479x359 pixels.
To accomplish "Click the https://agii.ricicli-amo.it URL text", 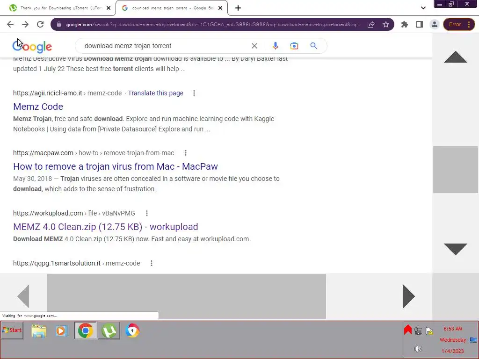I will click(x=48, y=93).
